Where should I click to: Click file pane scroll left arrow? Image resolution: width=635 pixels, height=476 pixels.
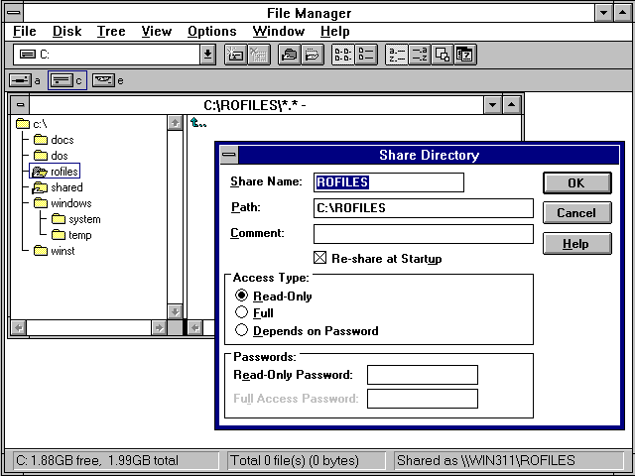tap(195, 327)
